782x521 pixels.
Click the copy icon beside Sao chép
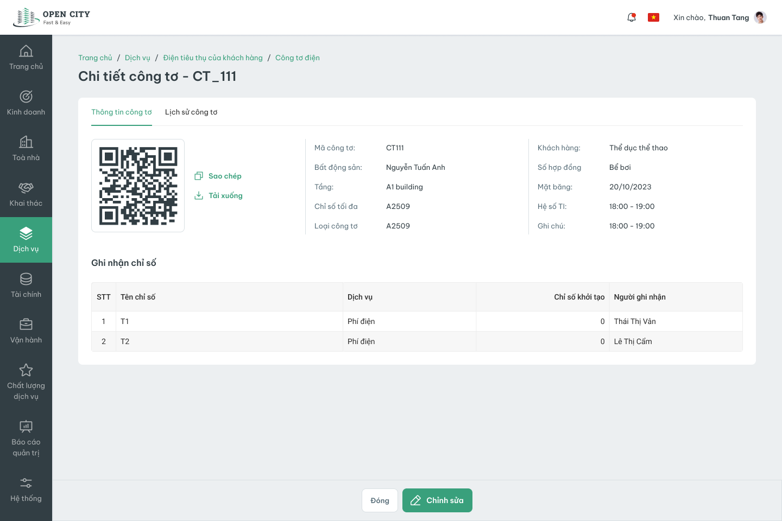coord(199,176)
